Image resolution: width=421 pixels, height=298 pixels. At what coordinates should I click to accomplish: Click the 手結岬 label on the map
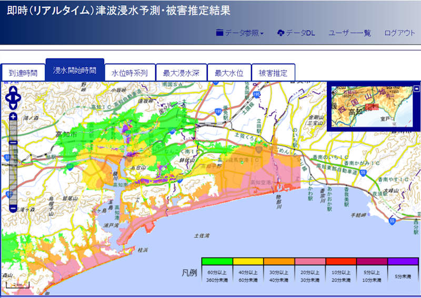pos(359,215)
